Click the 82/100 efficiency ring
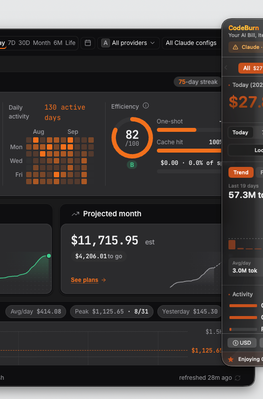This screenshot has height=399, width=263. pos(132,138)
